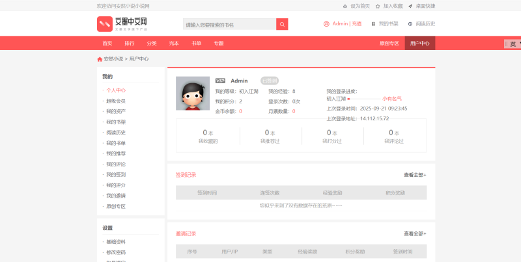Click the 小有名气 level label
The width and height of the screenshot is (521, 262).
pyautogui.click(x=392, y=99)
